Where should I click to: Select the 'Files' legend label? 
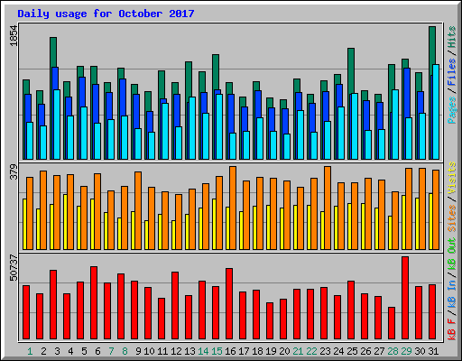click(452, 72)
